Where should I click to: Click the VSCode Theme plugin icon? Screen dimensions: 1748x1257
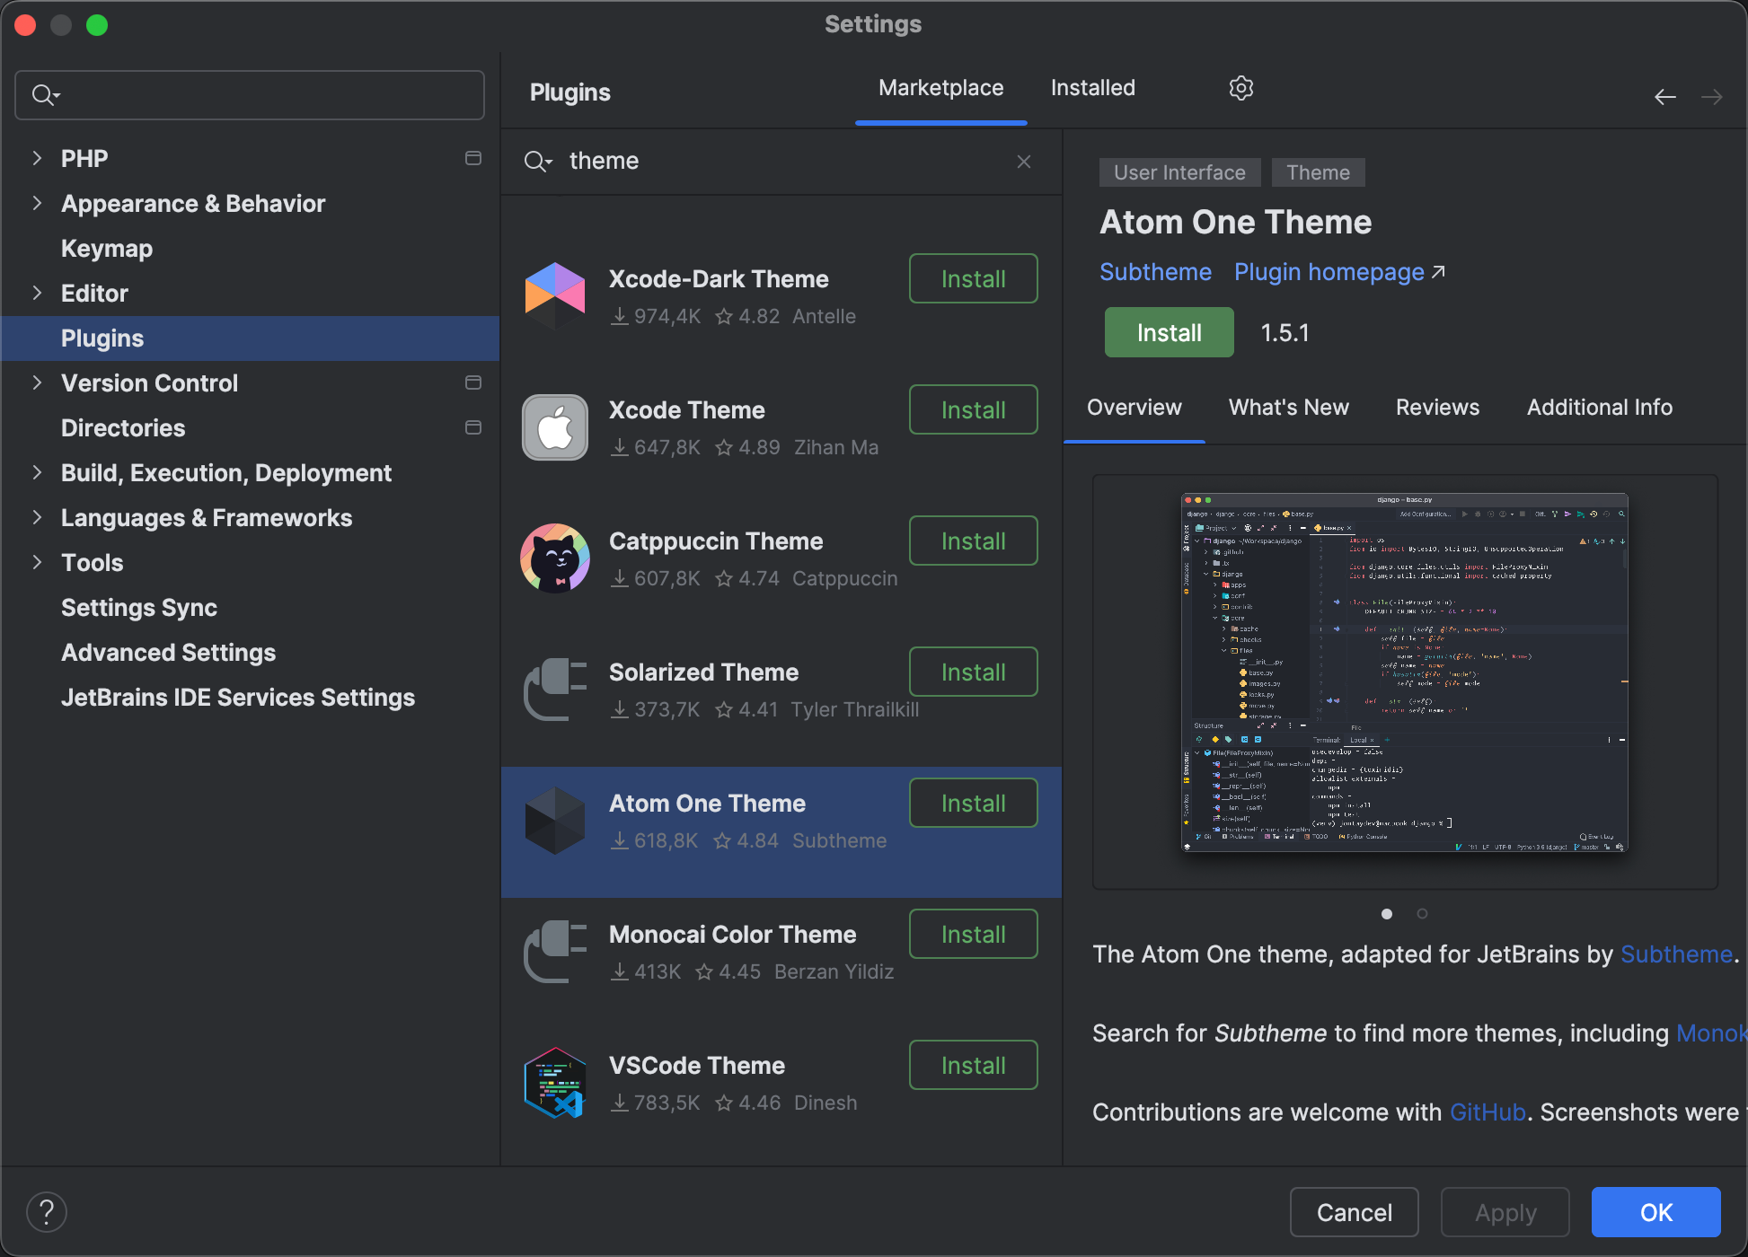tap(555, 1082)
